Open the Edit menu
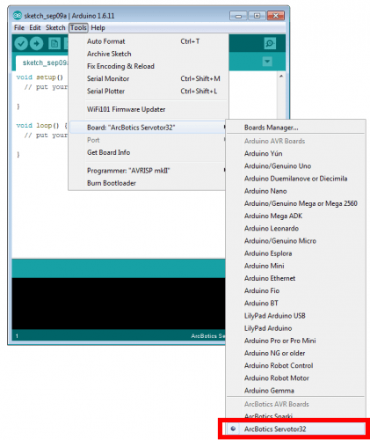 (35, 27)
